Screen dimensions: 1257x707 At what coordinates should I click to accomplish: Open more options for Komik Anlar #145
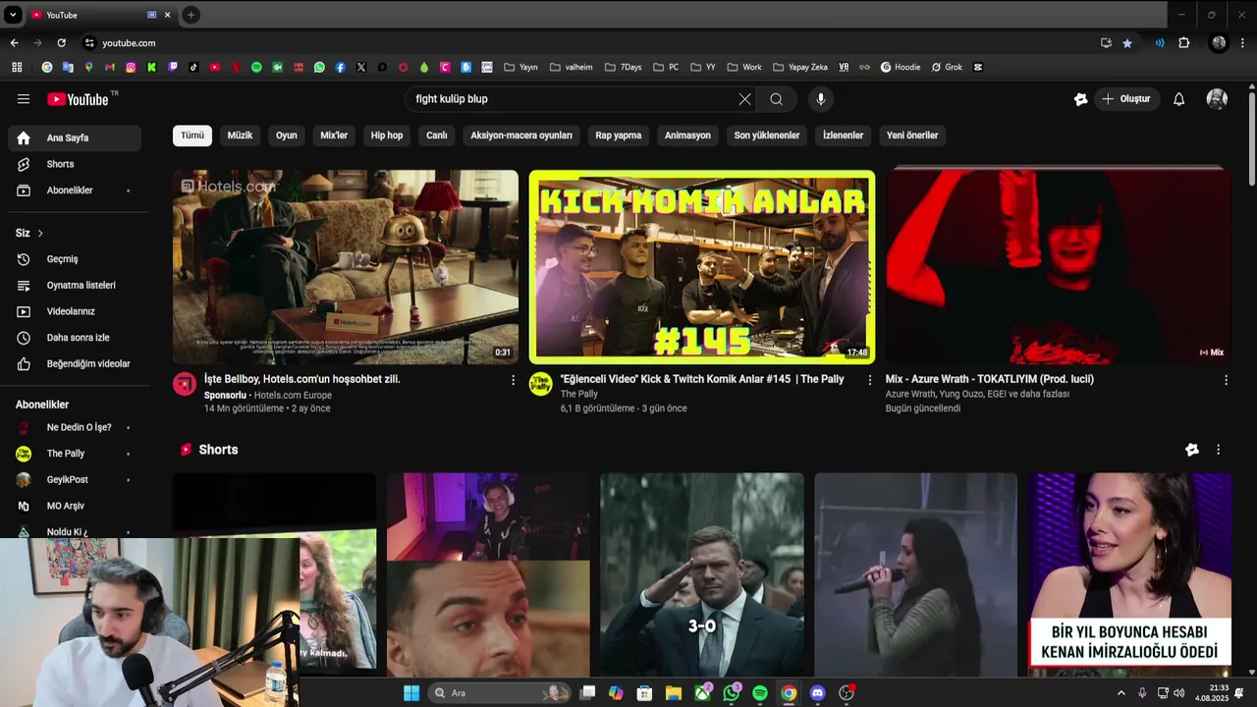pos(869,380)
